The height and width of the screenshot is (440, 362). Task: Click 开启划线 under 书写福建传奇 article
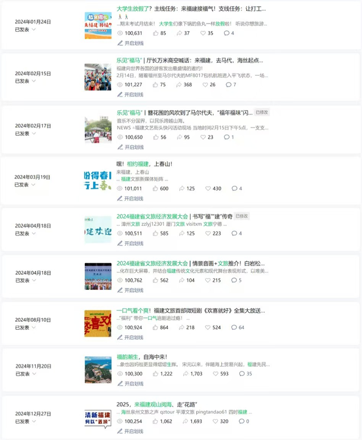131,244
